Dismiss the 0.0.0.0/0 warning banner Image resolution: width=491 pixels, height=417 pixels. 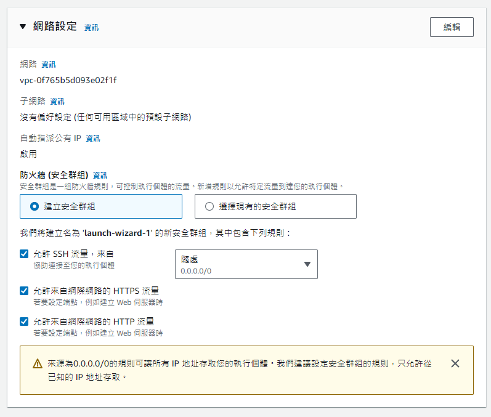tap(455, 363)
